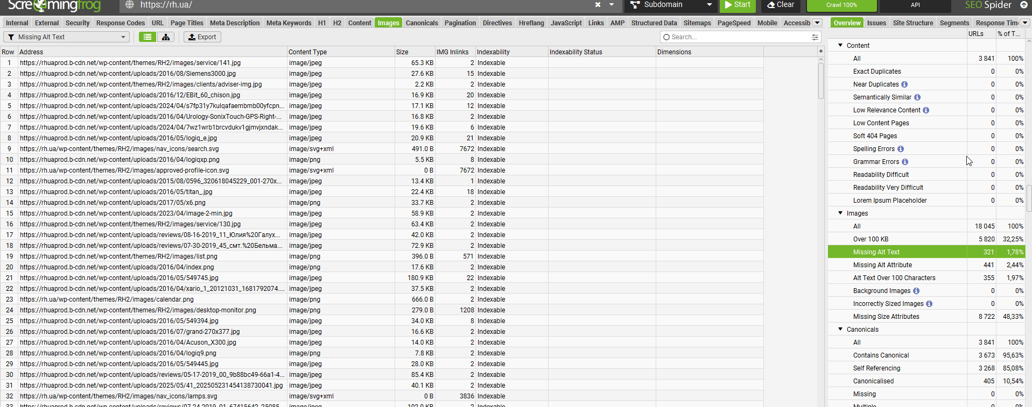Click the info icon beside Background Images
Screen dimensions: 1032x407
click(916, 291)
